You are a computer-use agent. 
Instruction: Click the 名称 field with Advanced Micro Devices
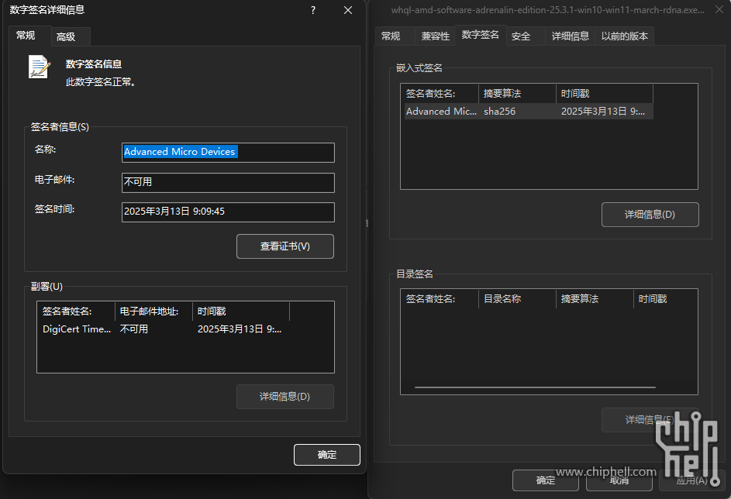228,153
